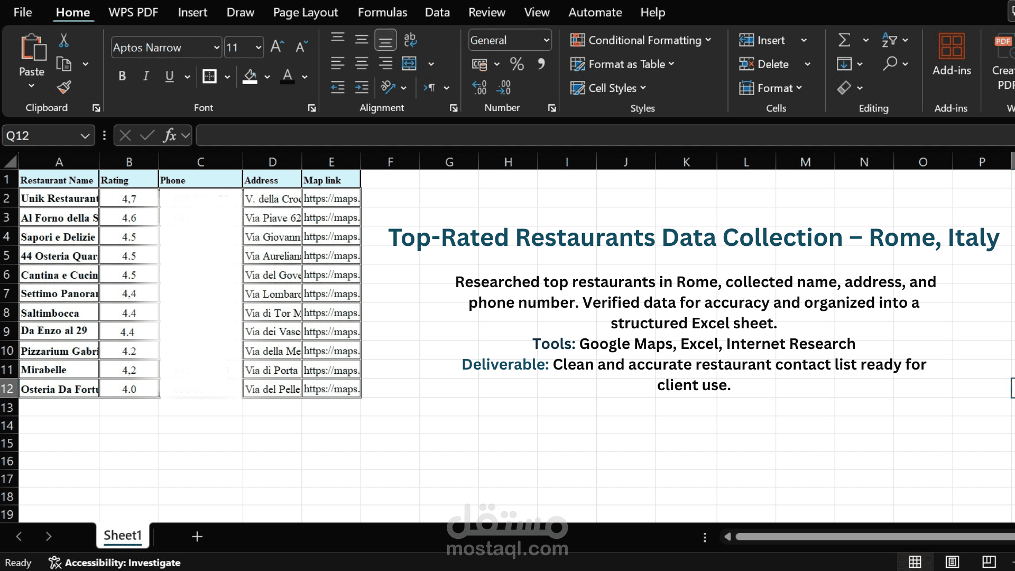Click the Percent Style icon
Viewport: 1015px width, 571px height.
(x=516, y=64)
